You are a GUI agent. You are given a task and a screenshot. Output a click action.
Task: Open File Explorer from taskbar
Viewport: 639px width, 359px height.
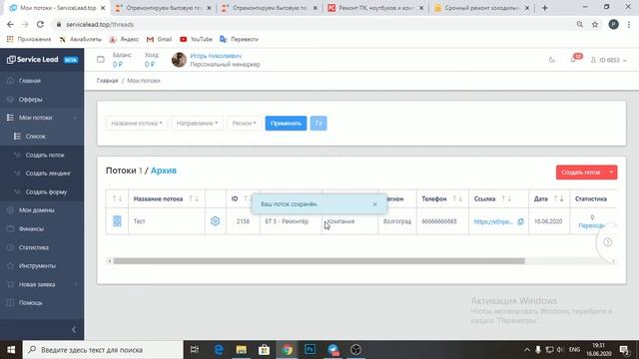click(x=242, y=350)
